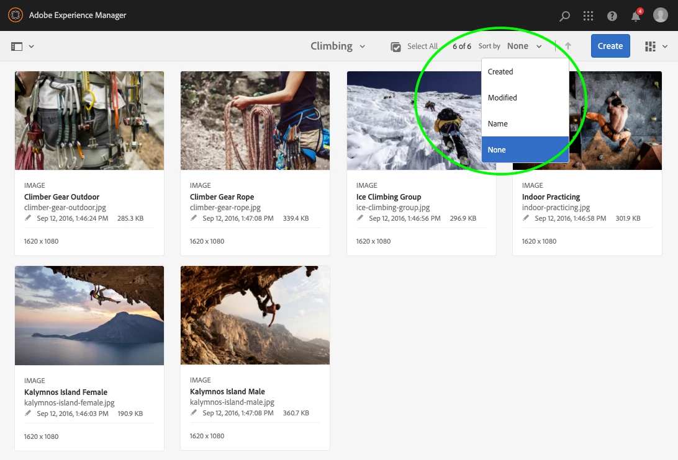Click the Kalymnos Island Female title

[66, 392]
